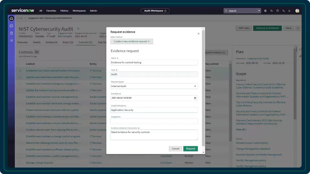Click the Control column header
The width and height of the screenshot is (310, 174).
30,64
